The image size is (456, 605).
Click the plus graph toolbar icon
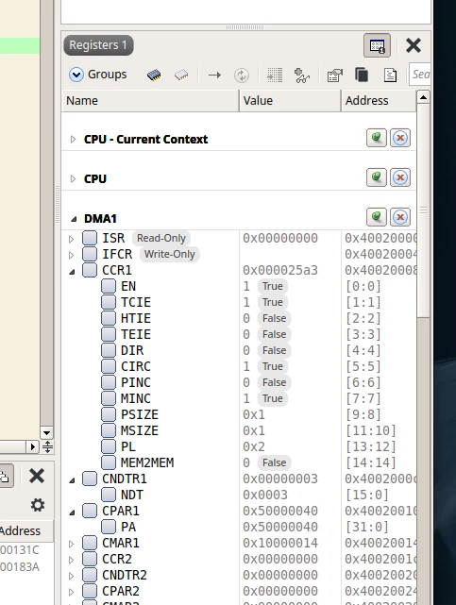click(302, 75)
